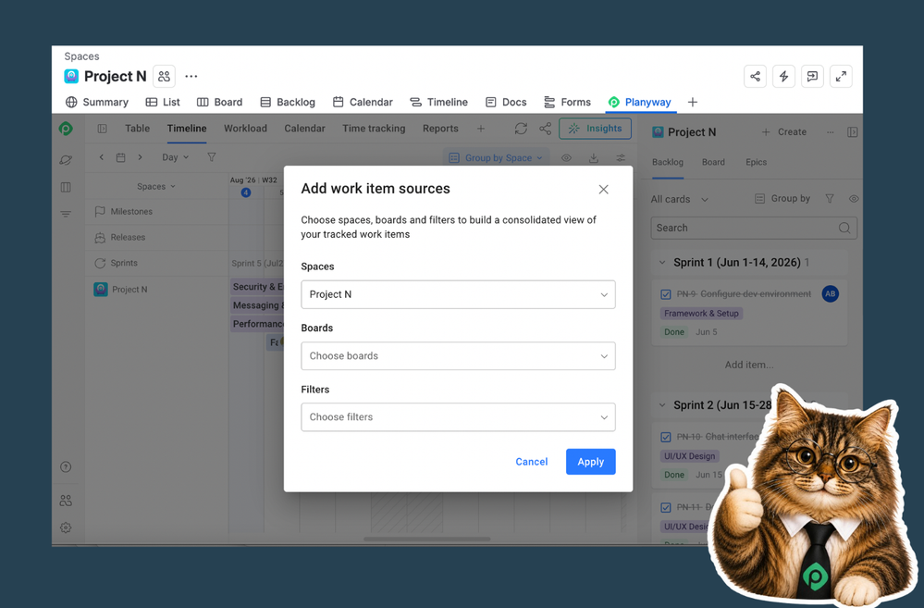Toggle the right panel collapse icon

click(852, 132)
